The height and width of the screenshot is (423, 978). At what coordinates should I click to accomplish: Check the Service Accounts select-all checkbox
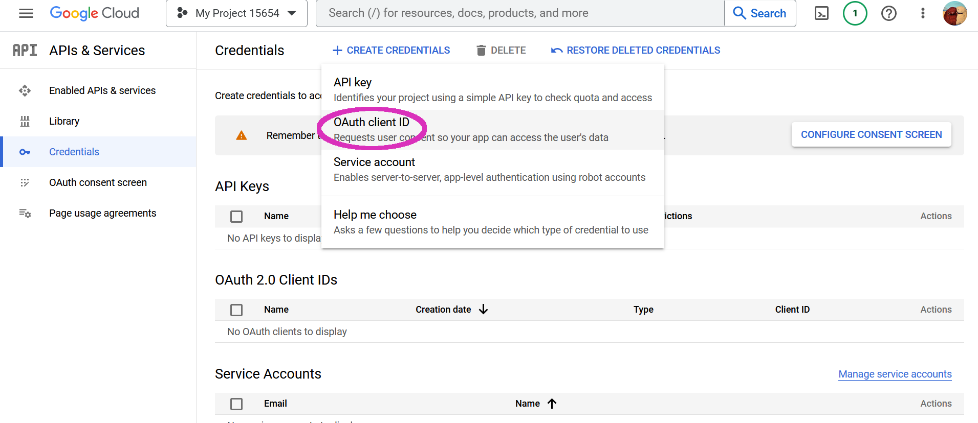click(236, 404)
